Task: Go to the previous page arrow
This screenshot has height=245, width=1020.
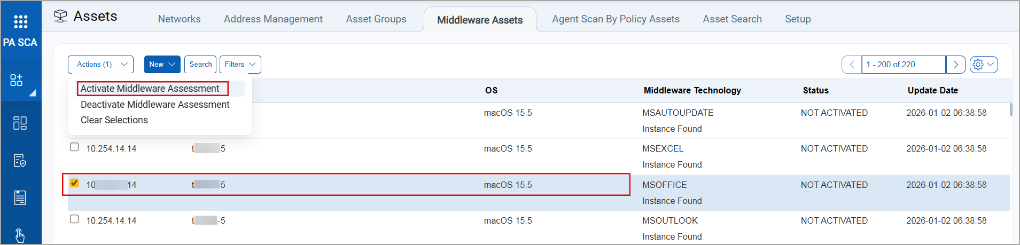Action: tap(852, 65)
